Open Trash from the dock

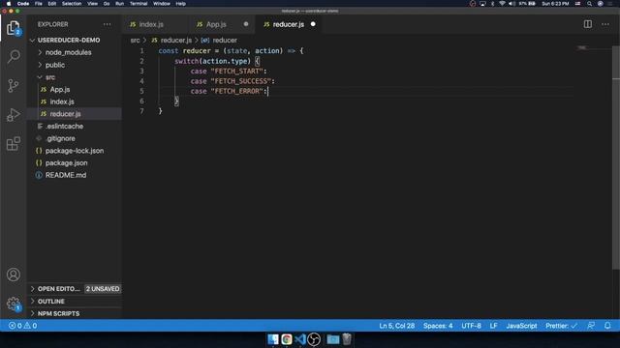point(347,339)
